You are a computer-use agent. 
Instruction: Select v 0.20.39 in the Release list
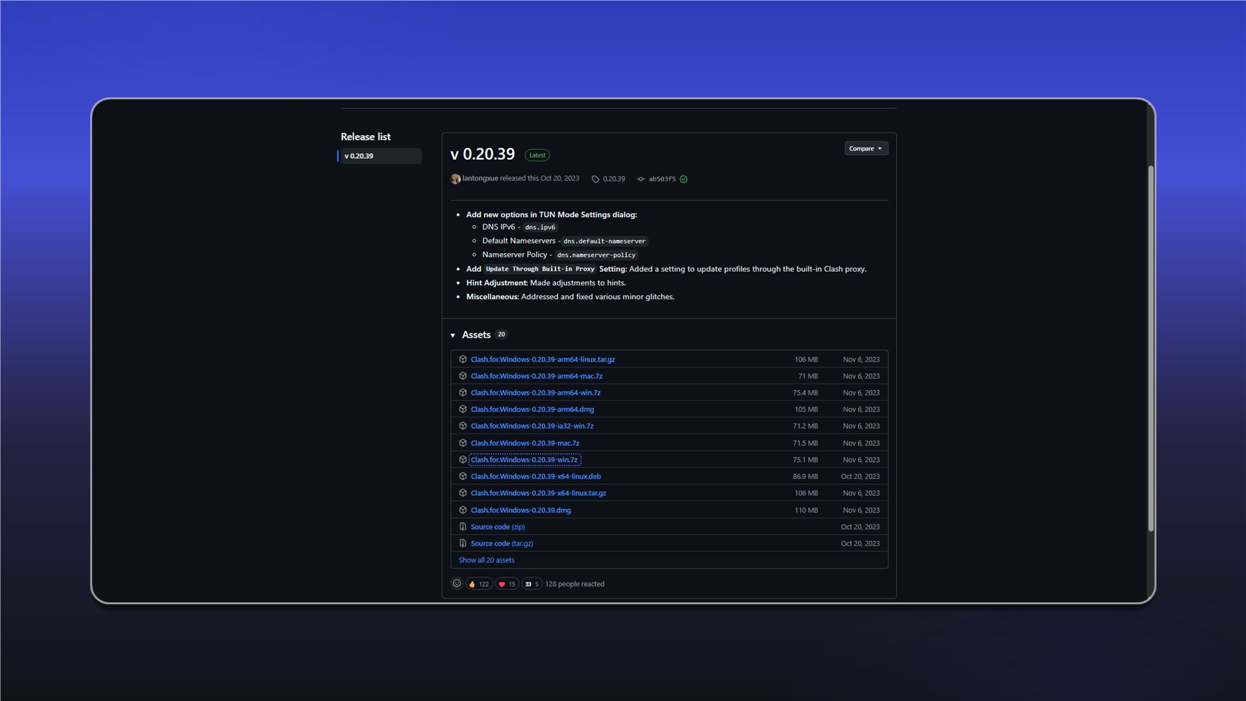(380, 156)
